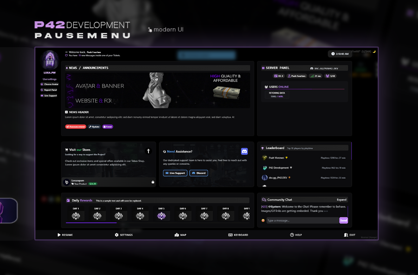Click the Live Support button in Assistance panel
Viewport: 418px width, 275px height.
click(175, 173)
